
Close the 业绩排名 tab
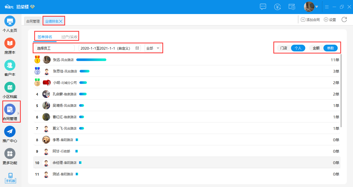pos(61,21)
